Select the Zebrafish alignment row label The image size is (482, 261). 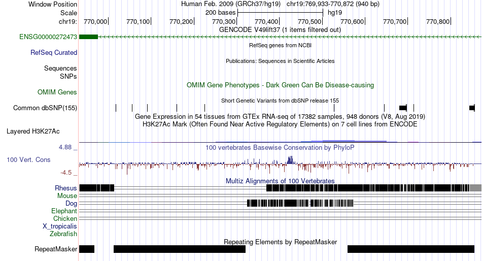[63, 234]
